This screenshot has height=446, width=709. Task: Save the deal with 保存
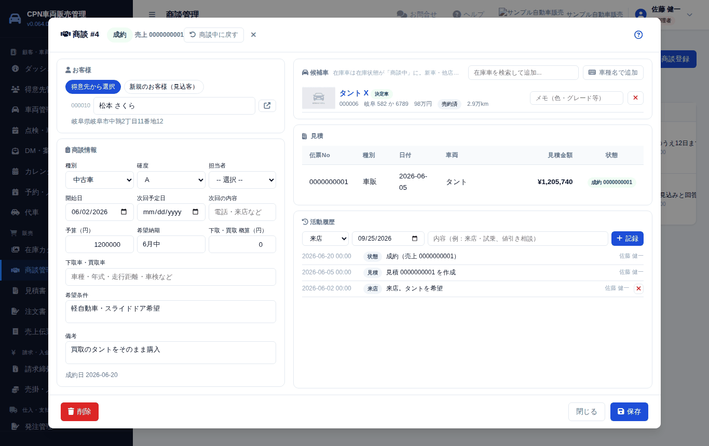coord(629,412)
